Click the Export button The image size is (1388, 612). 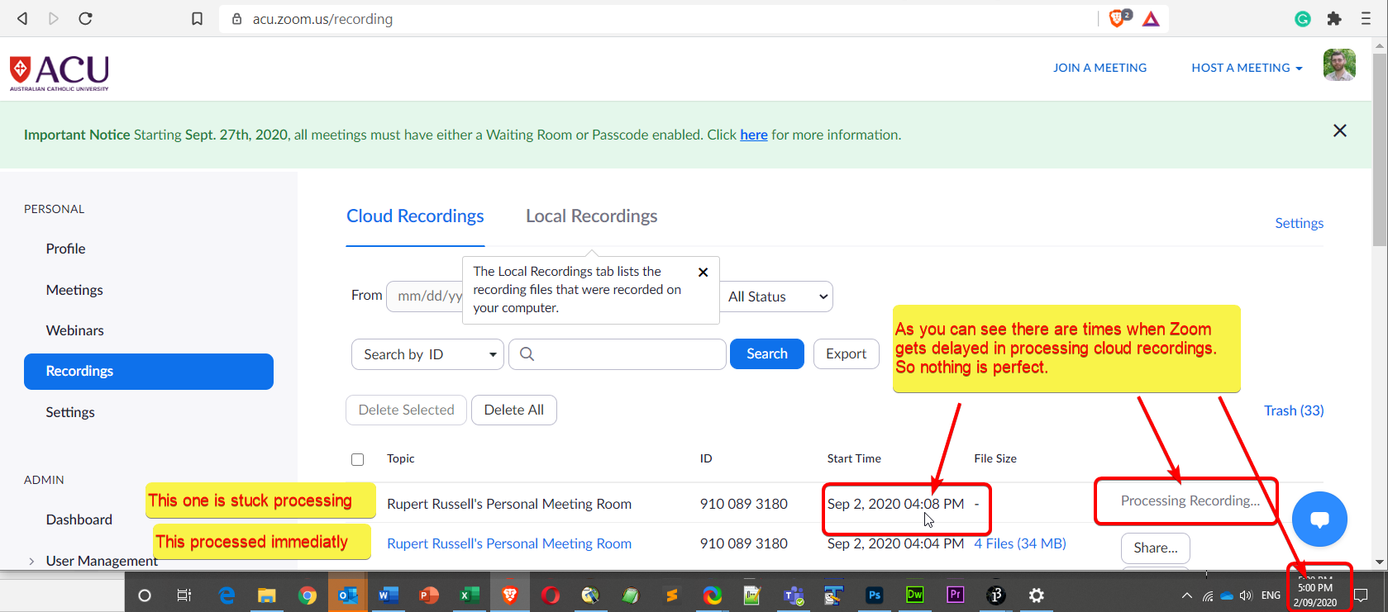tap(847, 353)
